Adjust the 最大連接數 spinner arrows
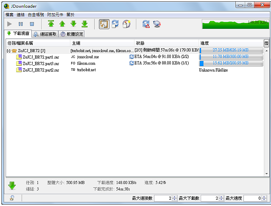This screenshot has width=271, height=206. click(x=175, y=198)
